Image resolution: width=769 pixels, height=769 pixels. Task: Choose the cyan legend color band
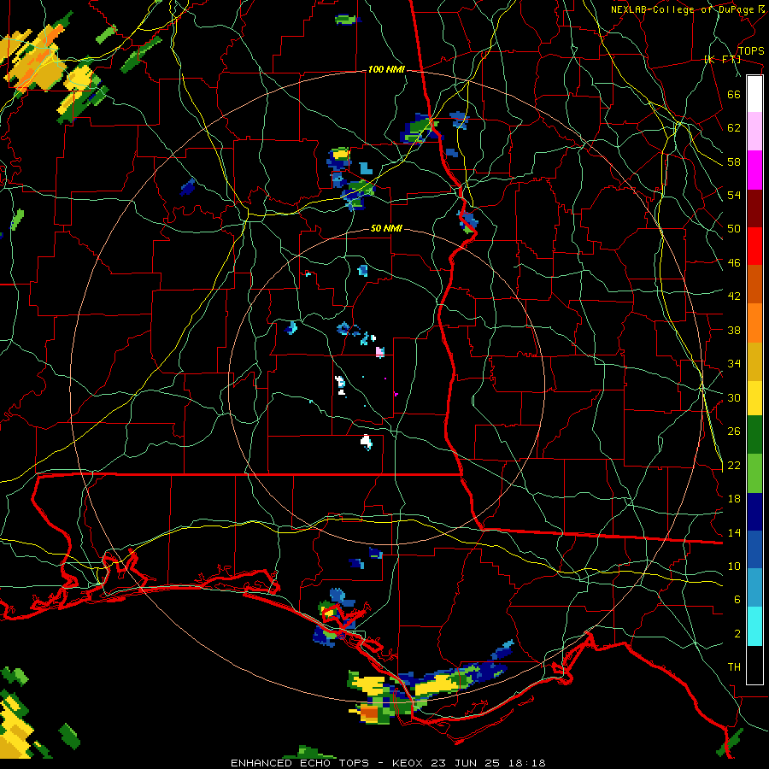754,626
